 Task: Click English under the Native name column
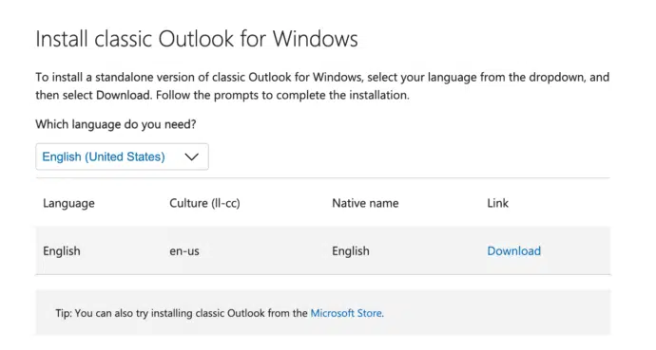[x=351, y=251]
